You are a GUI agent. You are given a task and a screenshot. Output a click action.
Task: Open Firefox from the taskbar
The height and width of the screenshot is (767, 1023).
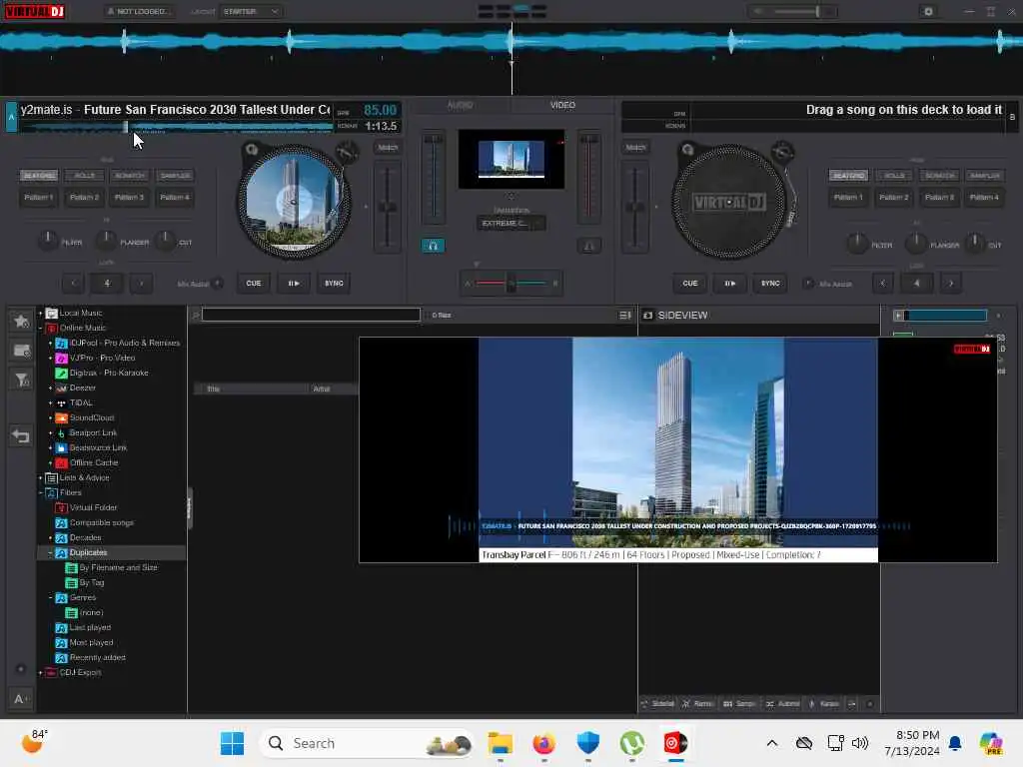pos(543,743)
